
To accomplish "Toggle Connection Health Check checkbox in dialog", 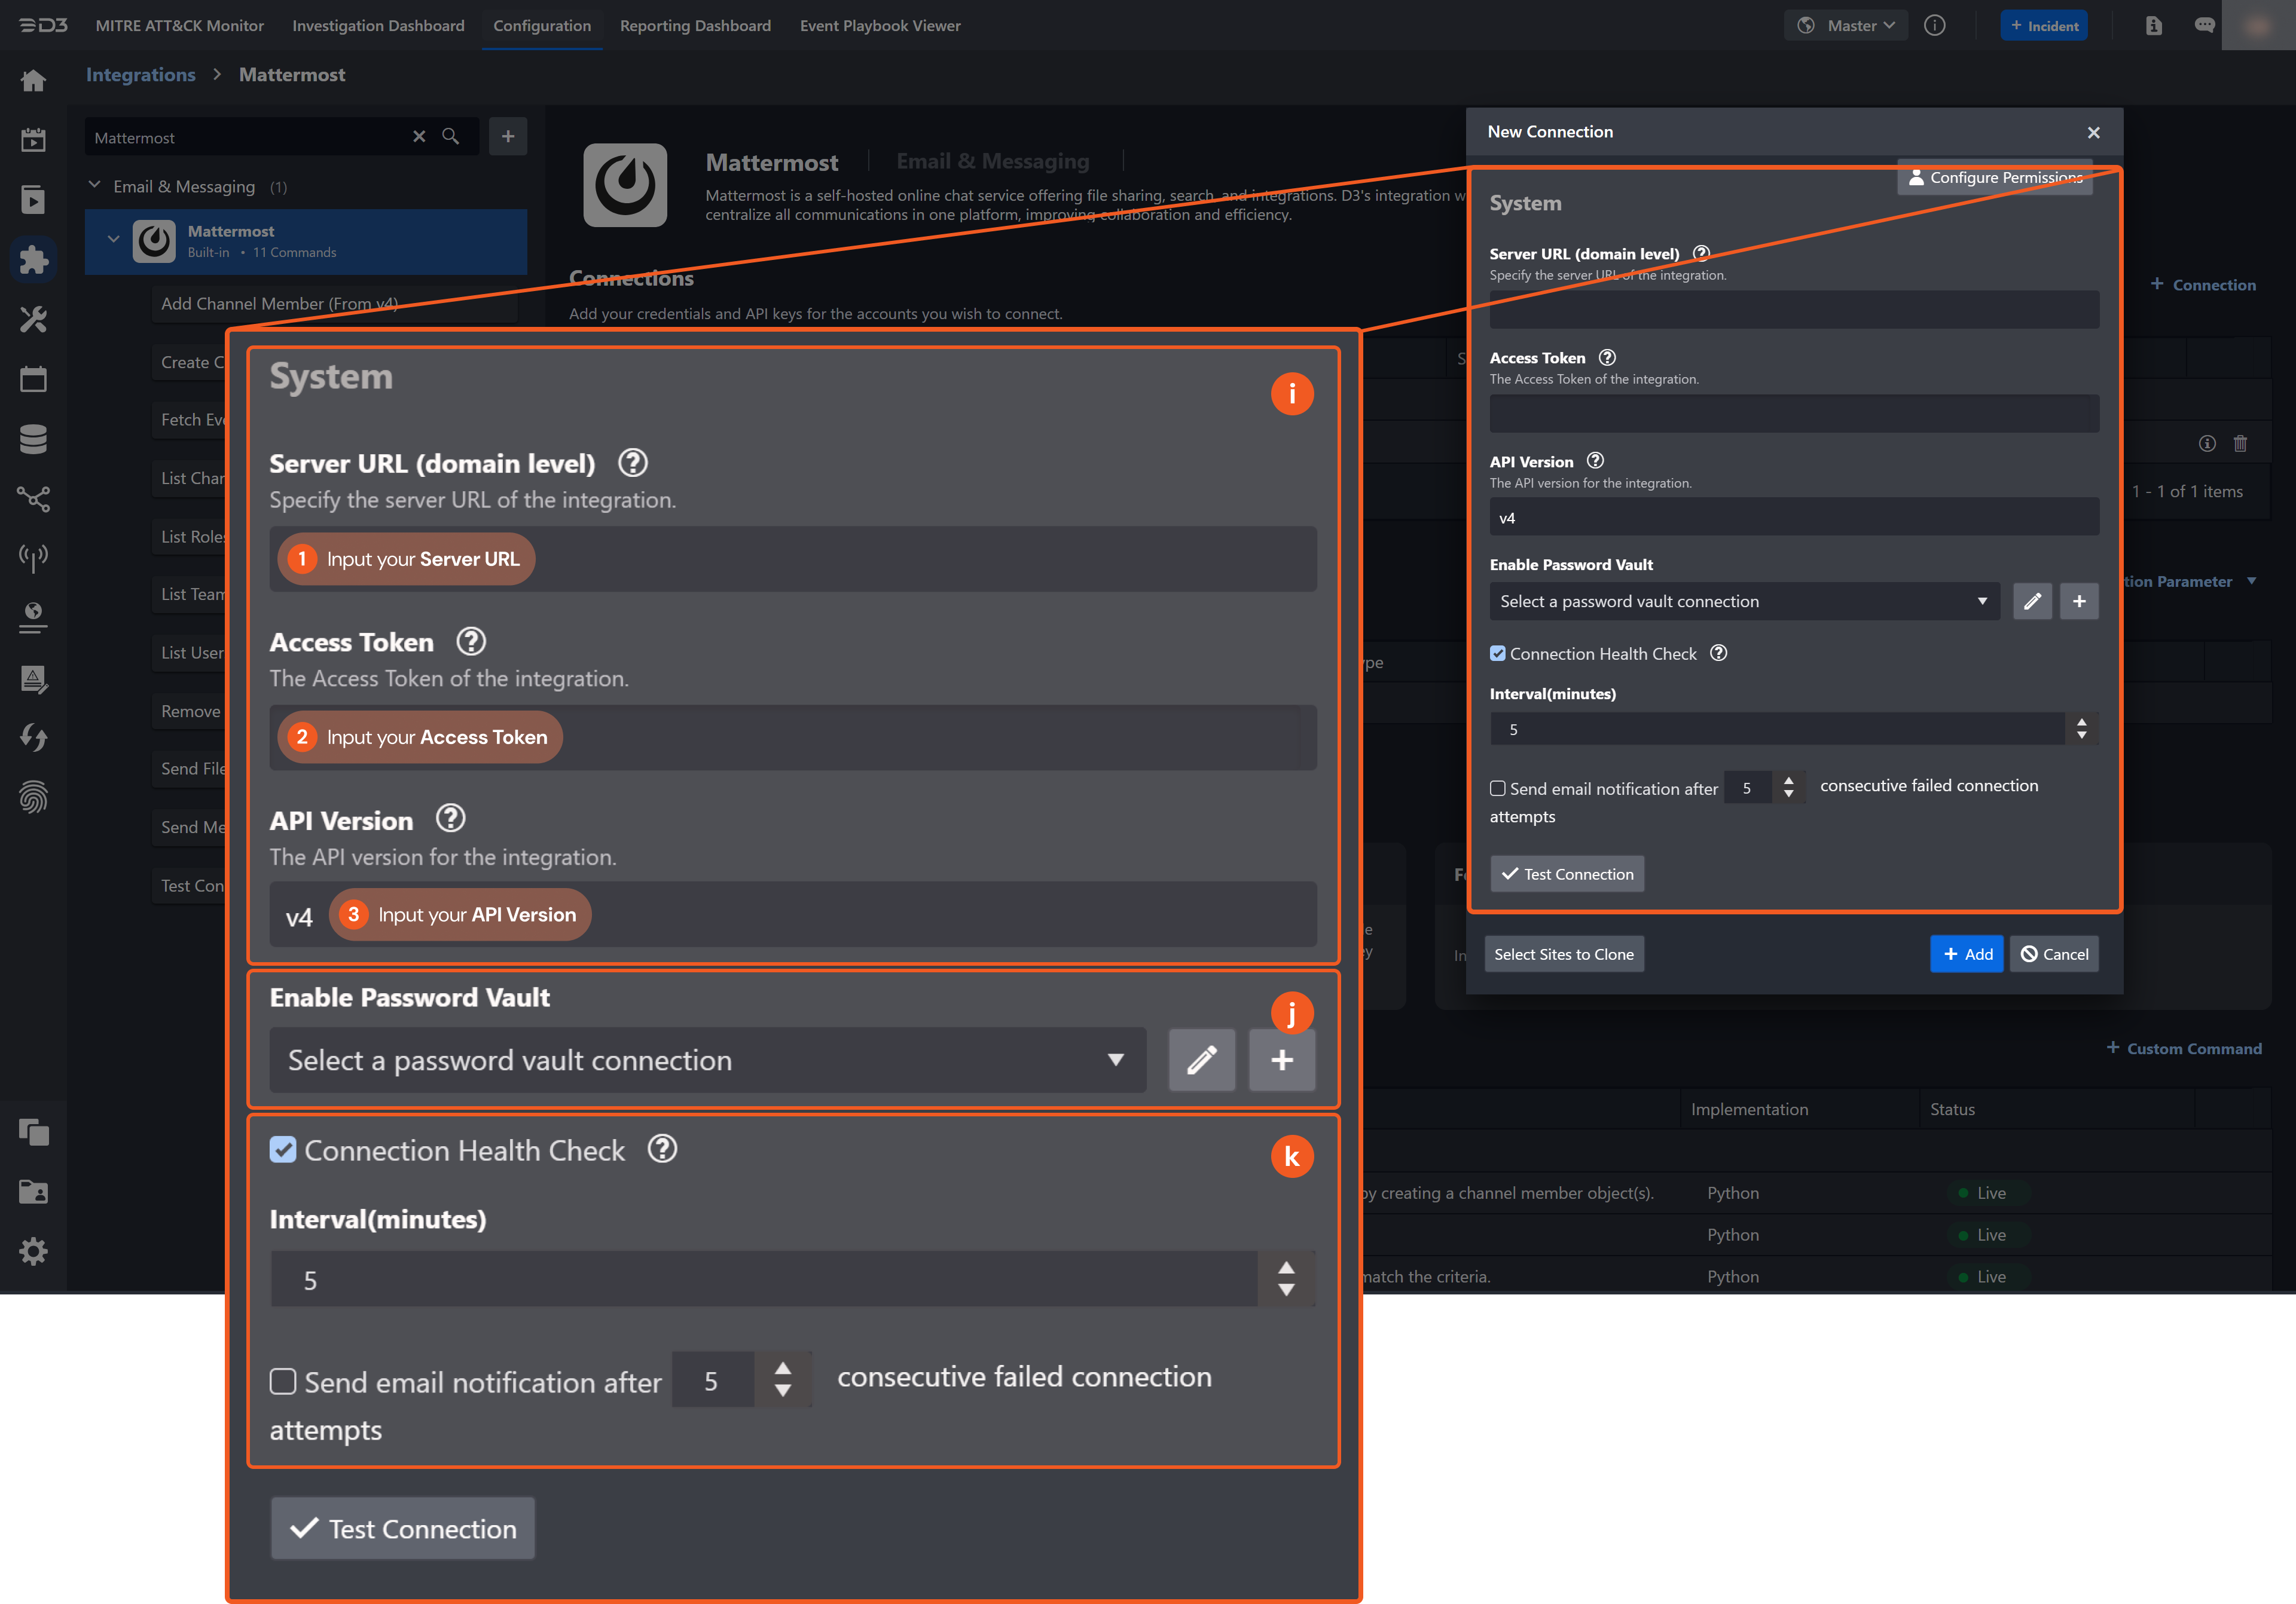I will 1497,654.
